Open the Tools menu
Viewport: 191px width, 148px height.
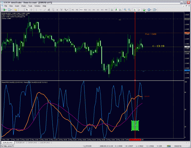tap(30, 6)
